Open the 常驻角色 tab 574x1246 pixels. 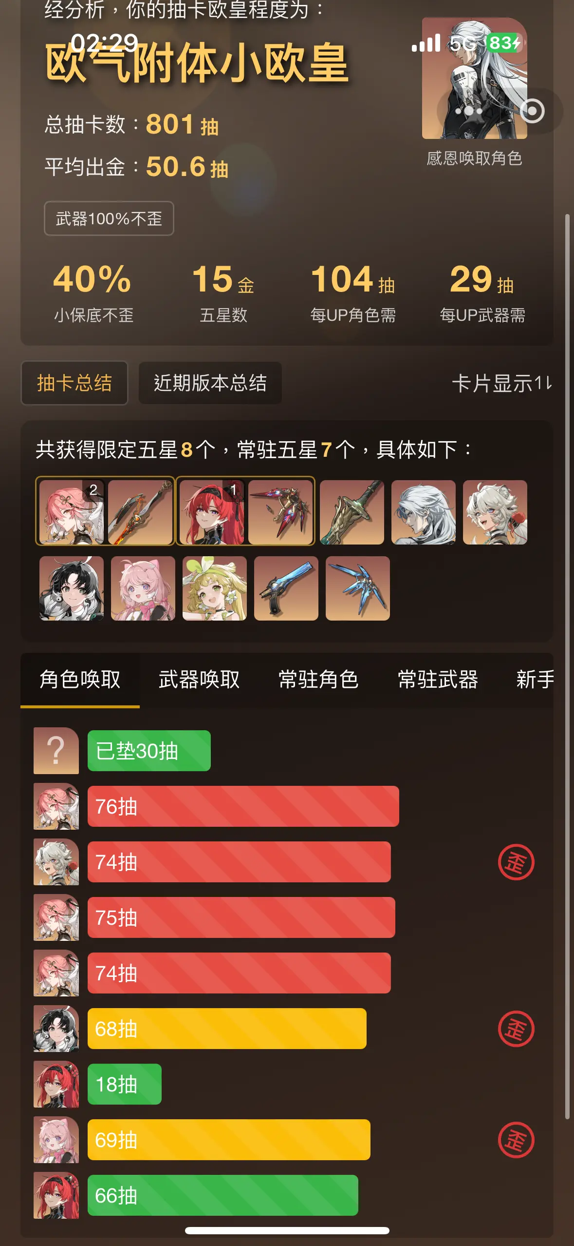tap(318, 680)
